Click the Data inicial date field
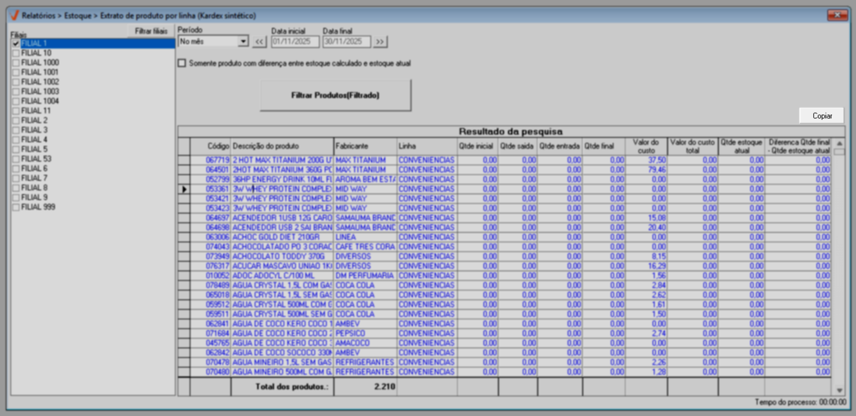 pos(295,42)
